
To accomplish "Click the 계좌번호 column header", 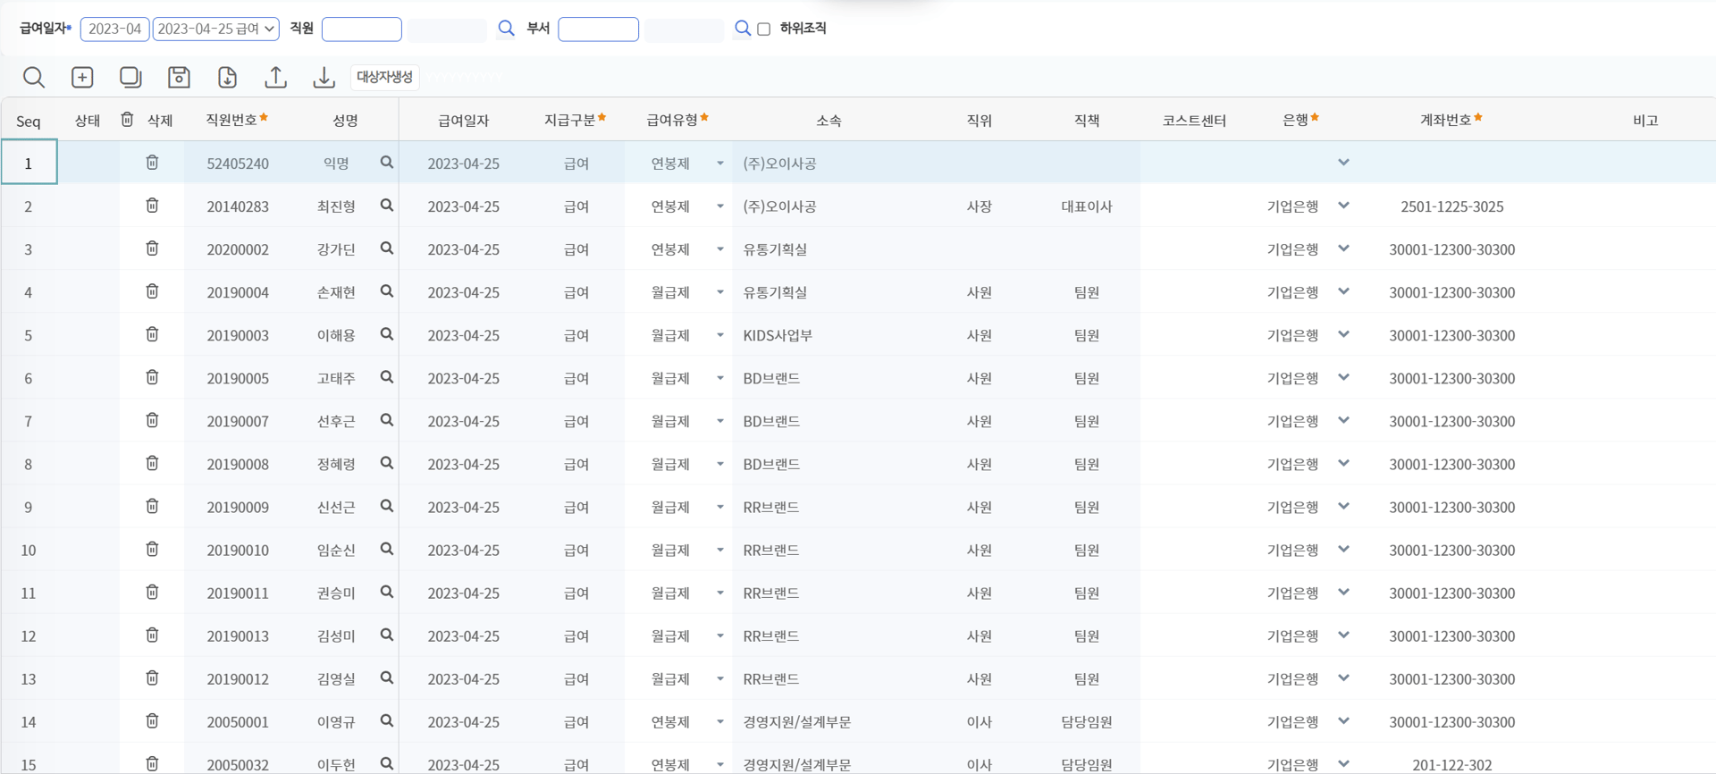I will [x=1451, y=120].
